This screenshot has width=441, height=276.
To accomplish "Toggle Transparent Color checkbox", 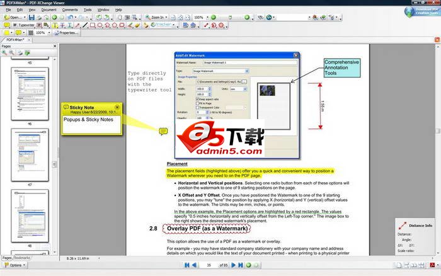I will 197,108.
